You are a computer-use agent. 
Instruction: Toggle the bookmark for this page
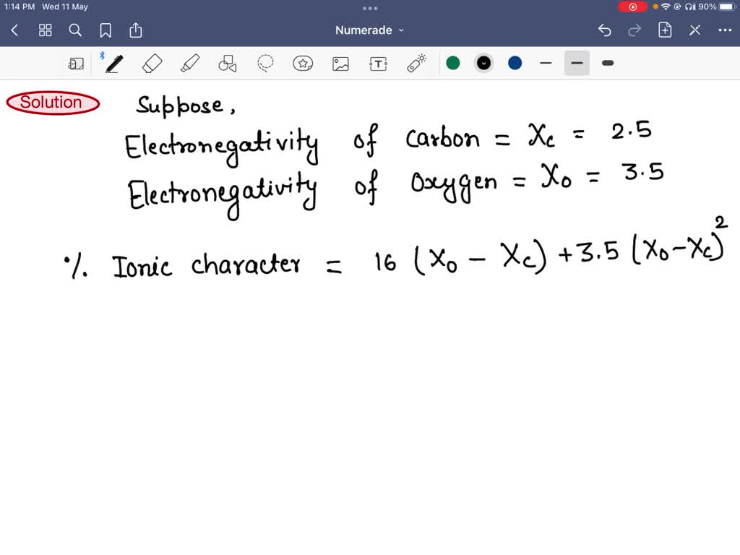pos(106,30)
